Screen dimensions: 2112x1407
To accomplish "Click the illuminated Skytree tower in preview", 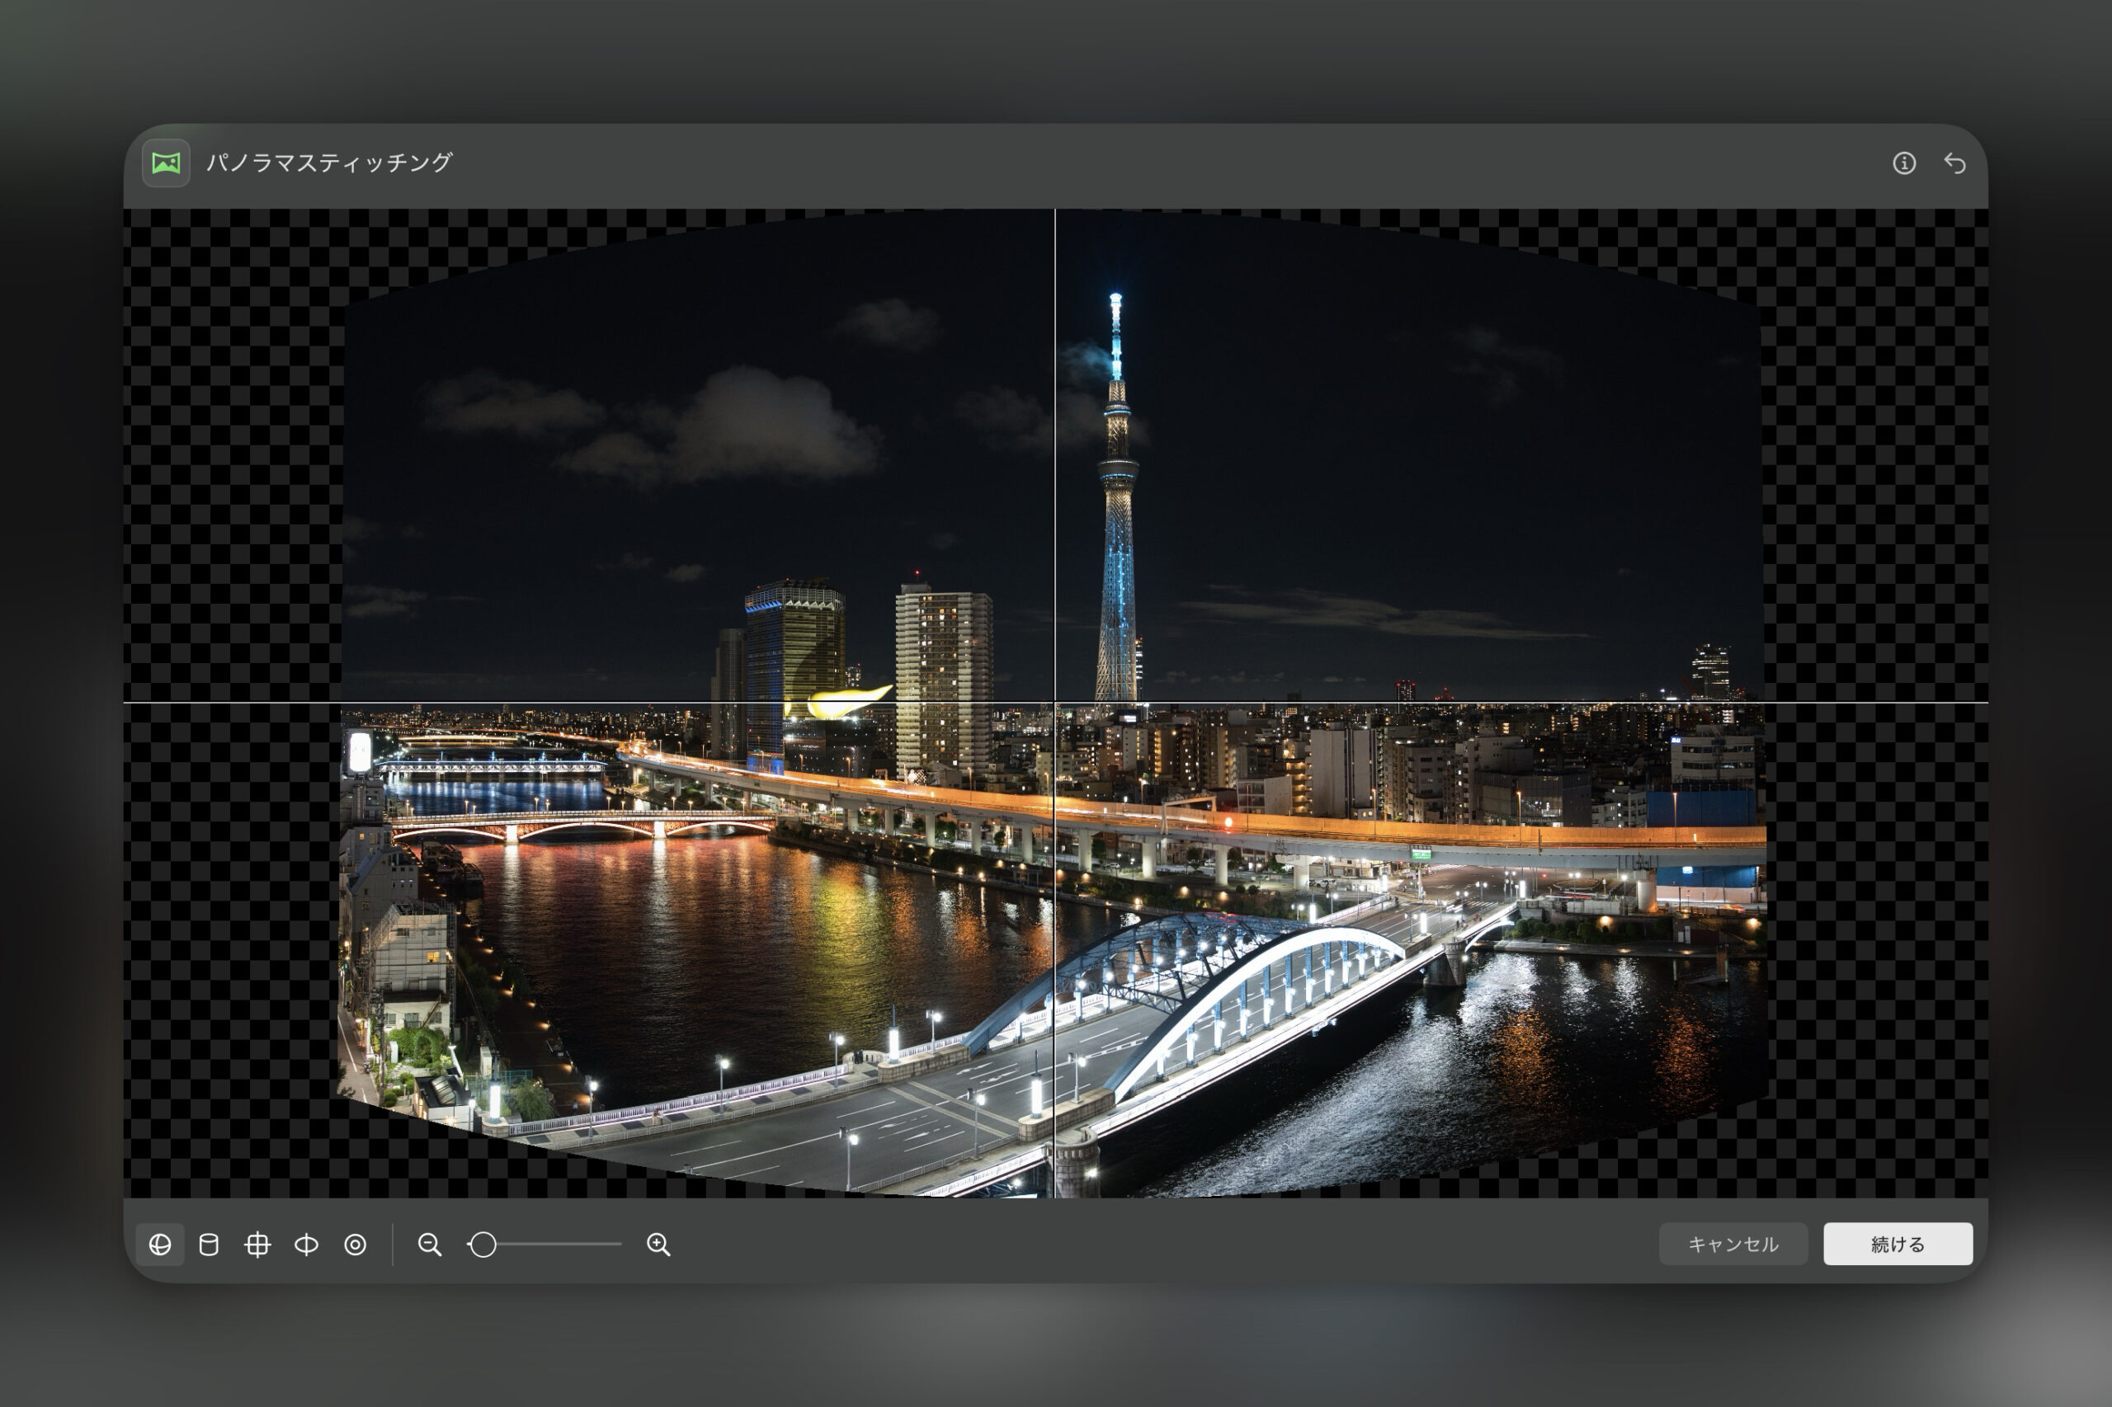I will (x=1116, y=539).
